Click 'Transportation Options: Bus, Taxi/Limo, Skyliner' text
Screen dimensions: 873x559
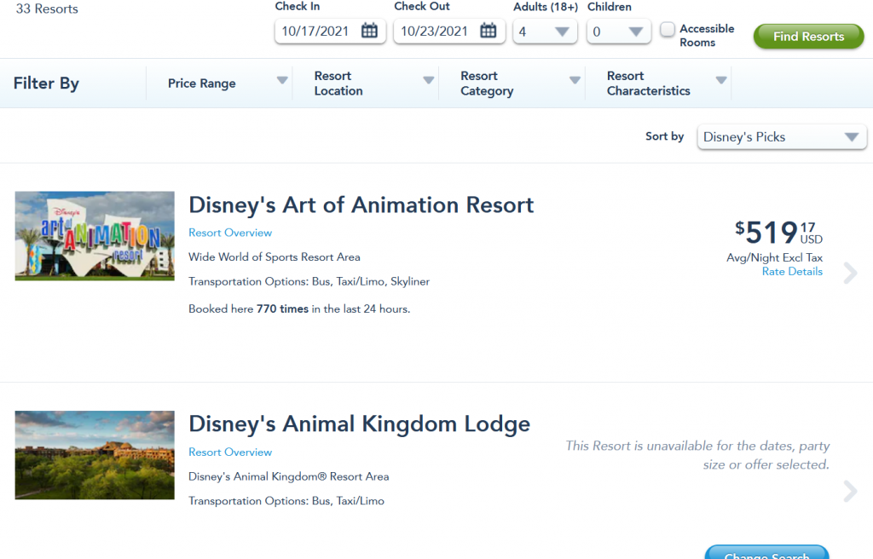[309, 282]
